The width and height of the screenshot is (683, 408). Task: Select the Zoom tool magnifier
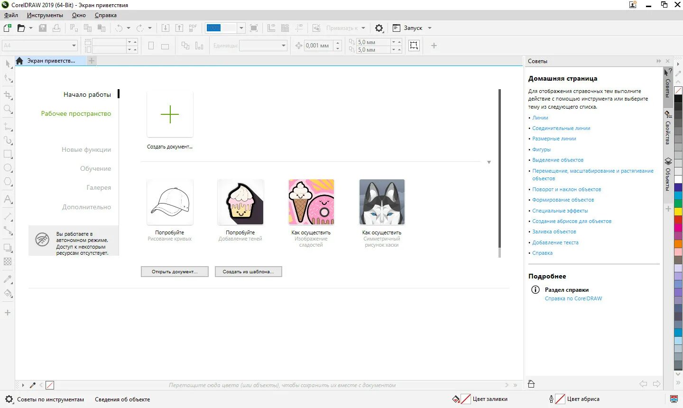[x=8, y=110]
